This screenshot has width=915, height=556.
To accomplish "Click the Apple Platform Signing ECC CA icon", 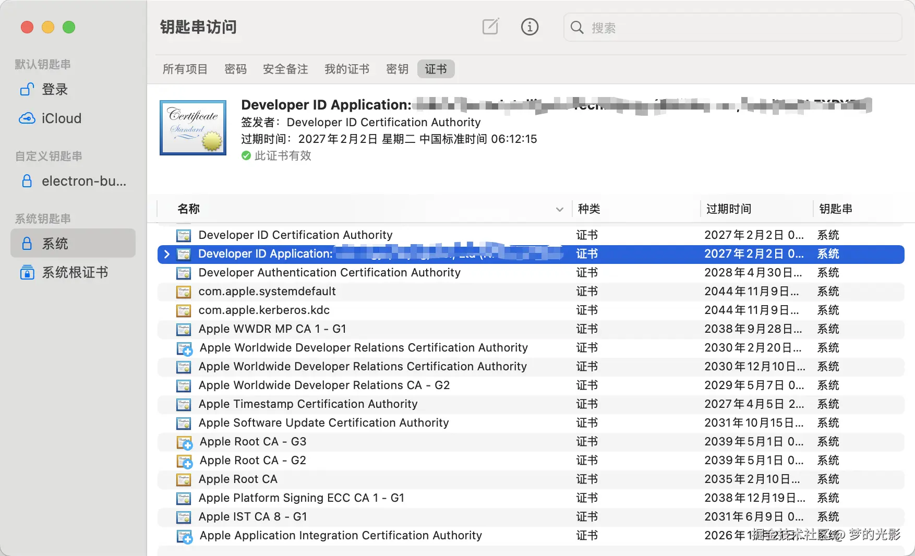I will coord(184,498).
